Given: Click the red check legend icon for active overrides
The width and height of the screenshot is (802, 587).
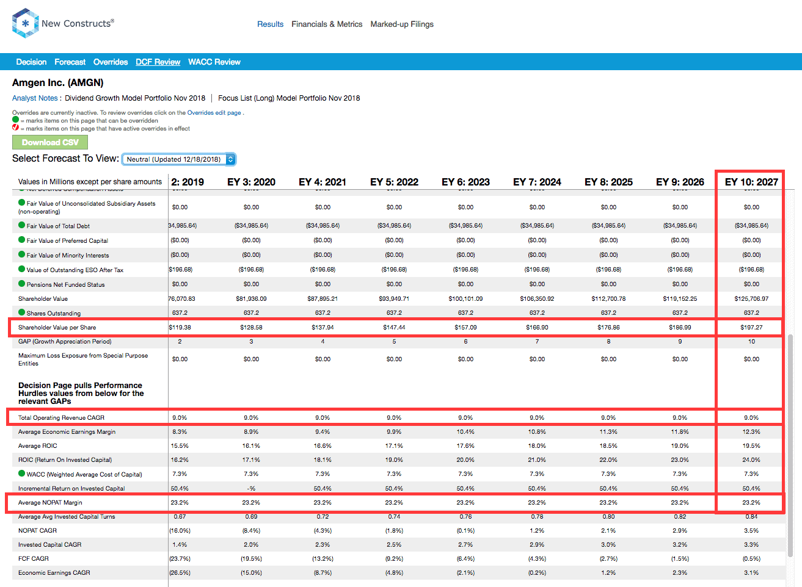Looking at the screenshot, I should pos(16,128).
